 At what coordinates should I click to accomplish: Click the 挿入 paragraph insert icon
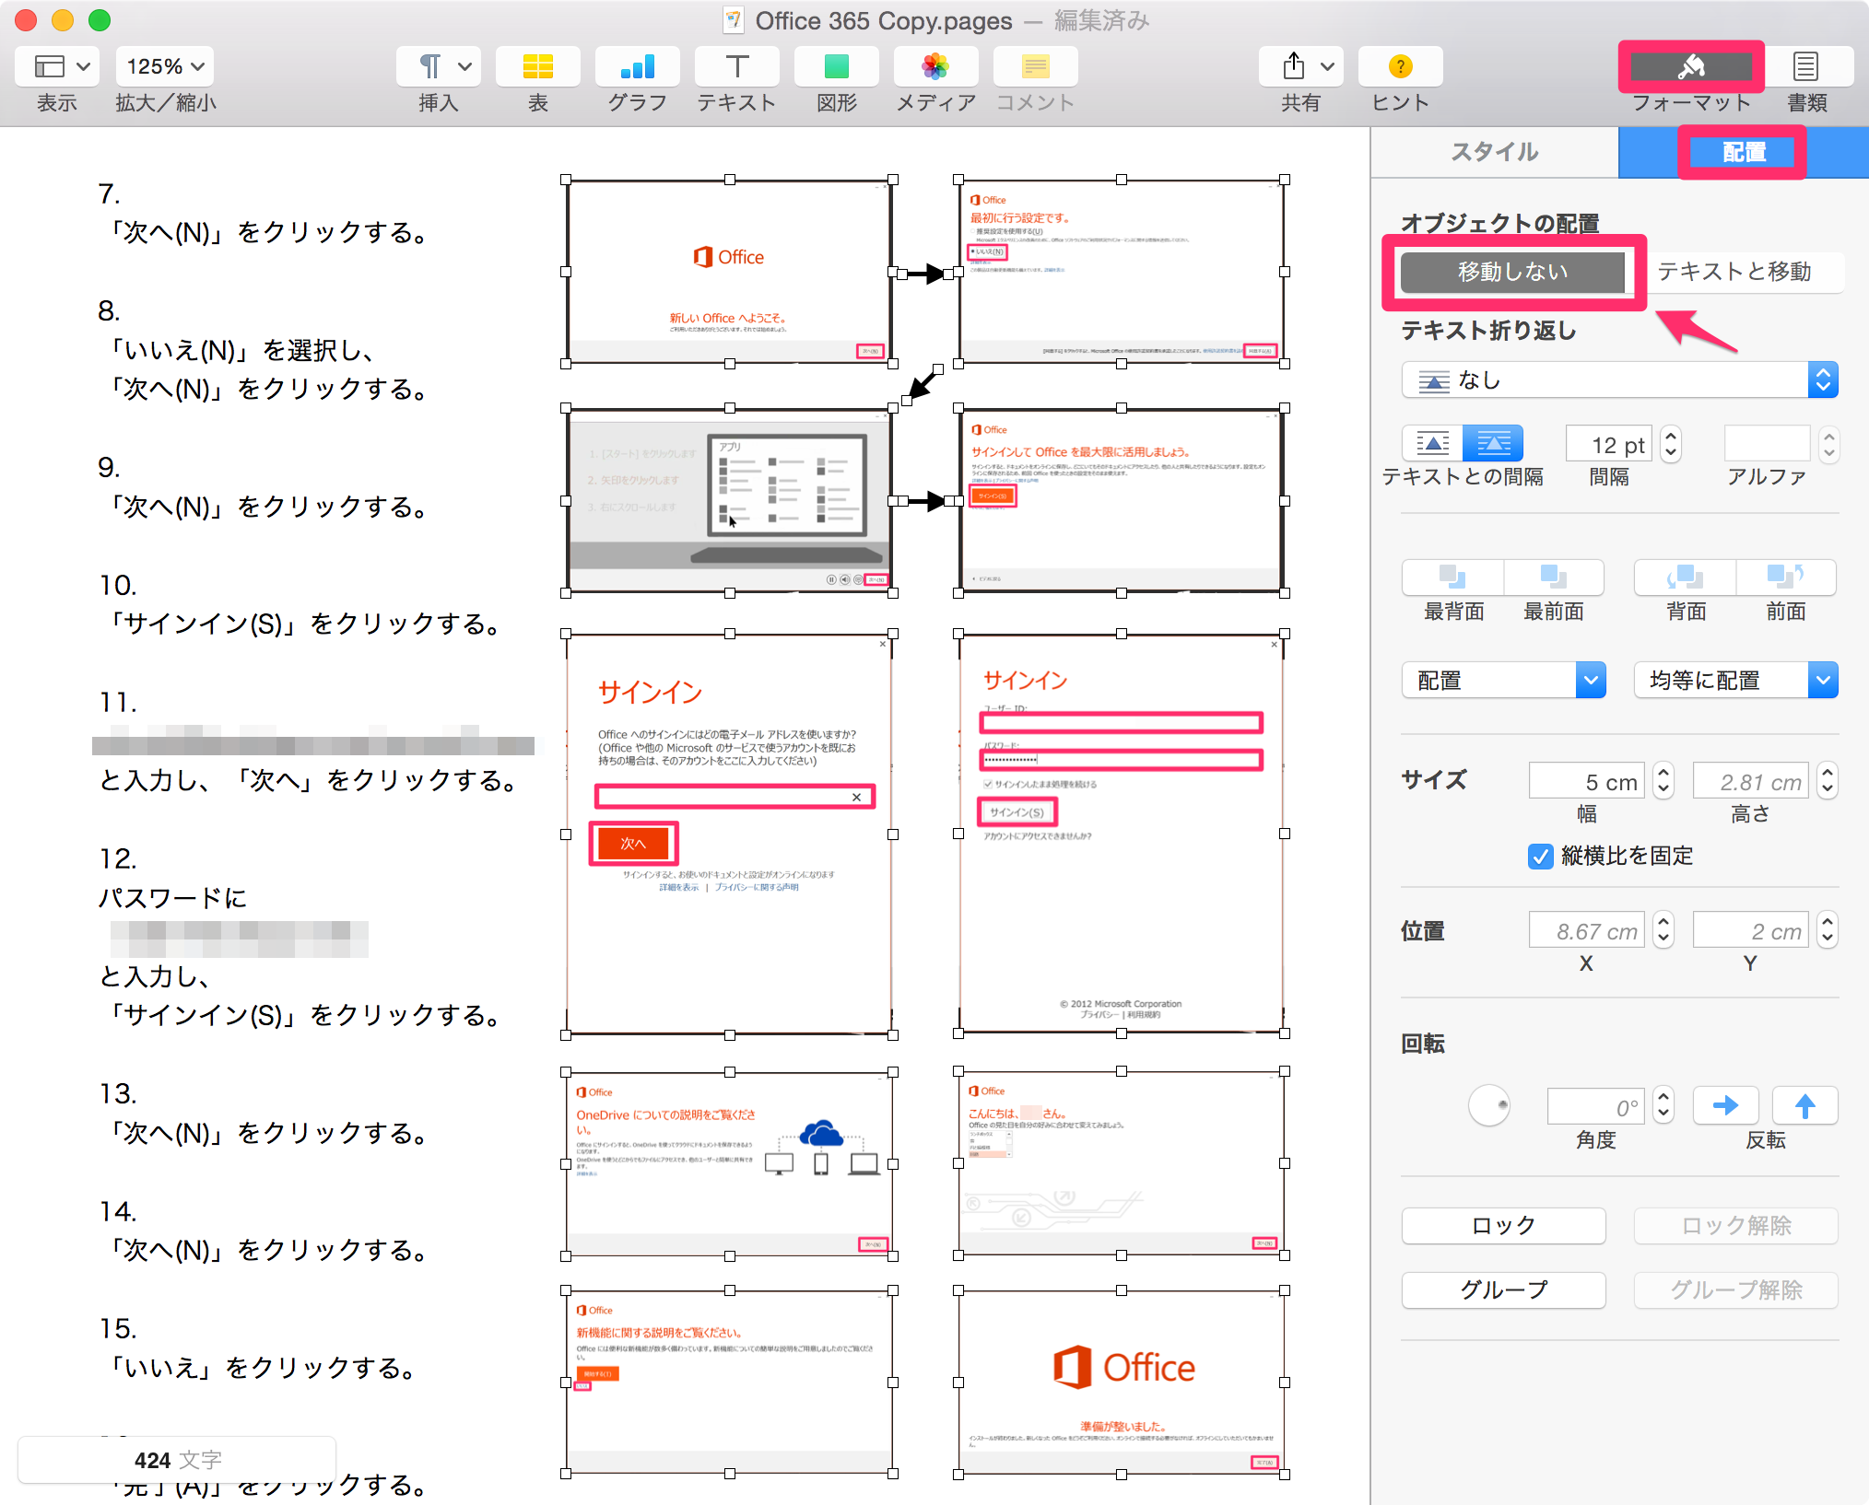429,66
